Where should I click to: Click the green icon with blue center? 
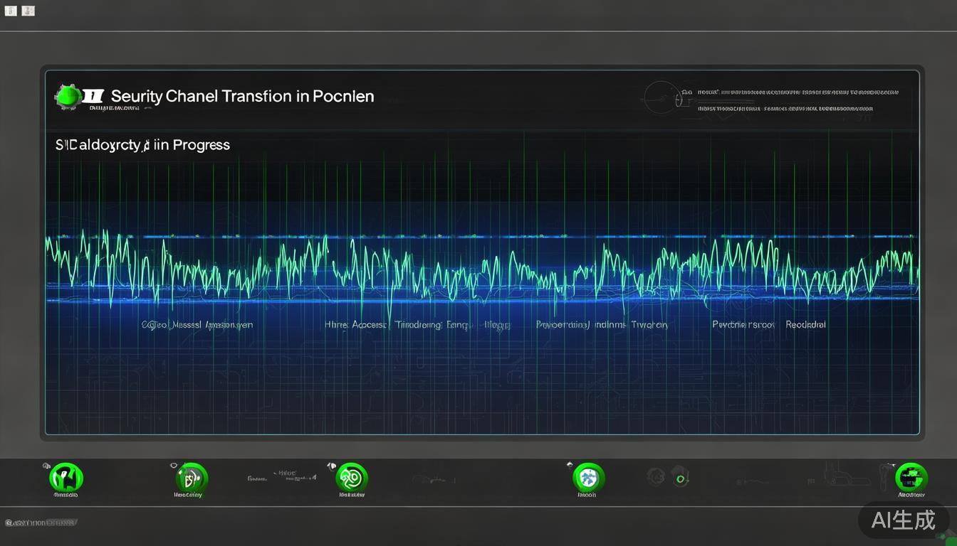(587, 477)
